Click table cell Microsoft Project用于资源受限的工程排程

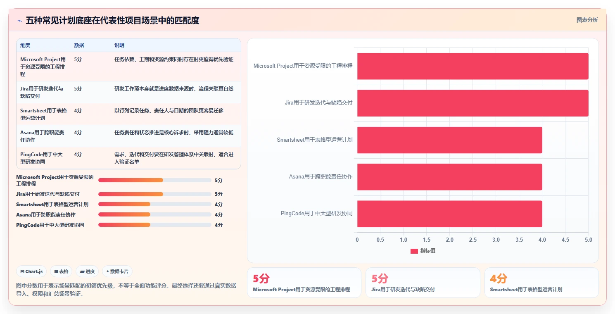point(43,67)
